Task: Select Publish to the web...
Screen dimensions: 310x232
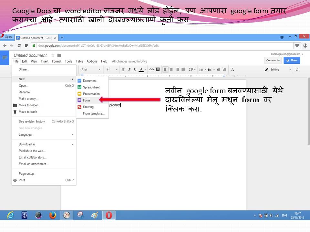Action: click(x=44, y=151)
